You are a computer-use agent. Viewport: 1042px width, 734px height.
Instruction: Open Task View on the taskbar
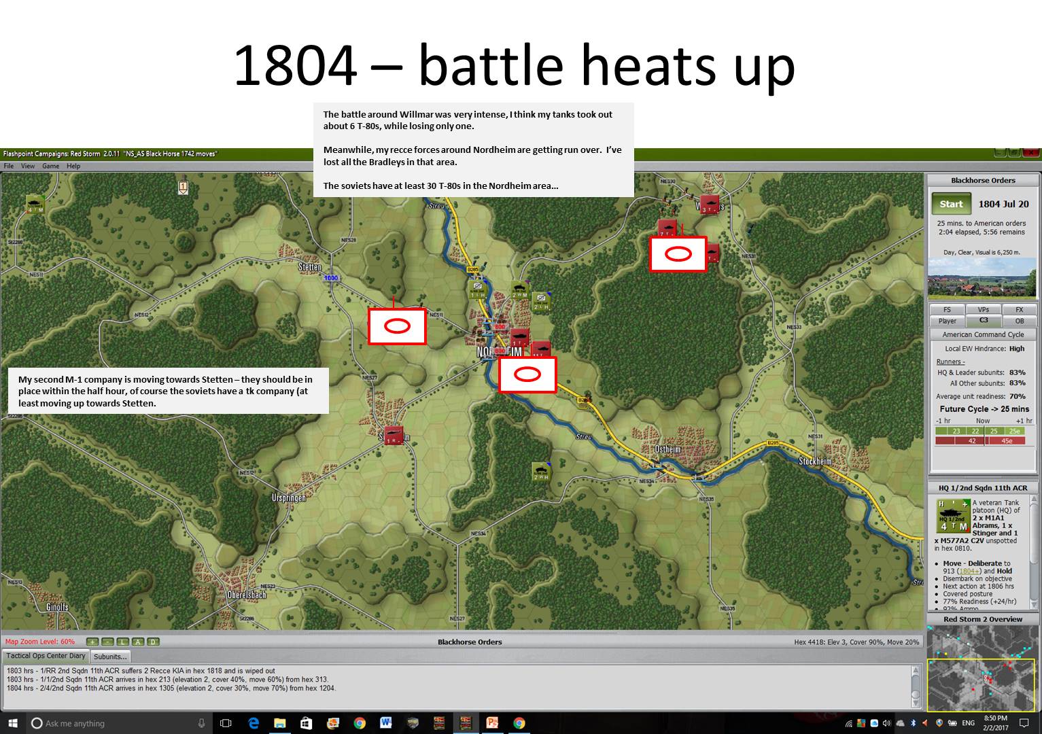pyautogui.click(x=226, y=723)
